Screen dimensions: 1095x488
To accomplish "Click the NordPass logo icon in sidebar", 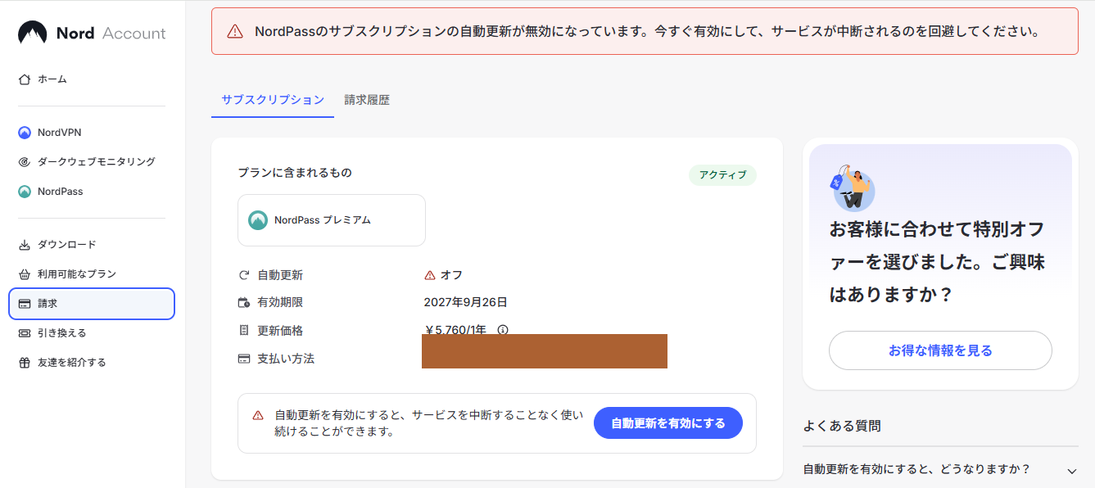I will [x=24, y=192].
